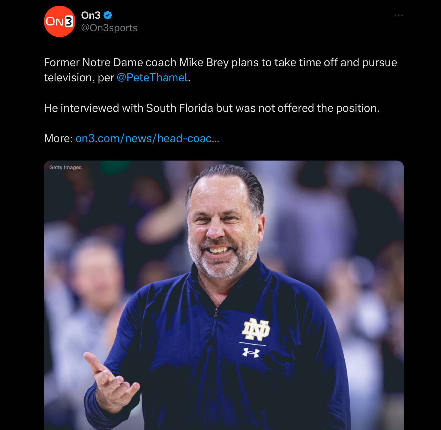
Task: Click the Under Armour logo on jacket
Action: 251,353
